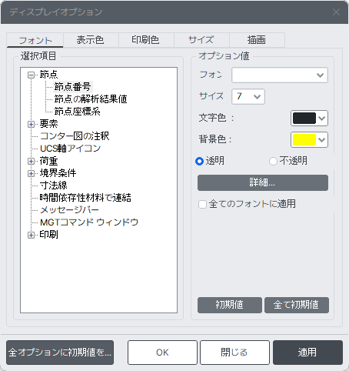The width and height of the screenshot is (349, 371).
Task: Expand the 荷重 tree node
Action: coord(31,161)
